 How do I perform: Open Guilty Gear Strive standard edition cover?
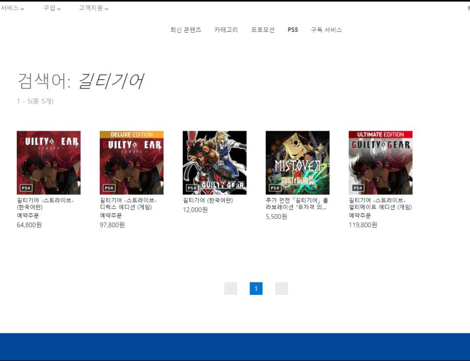point(49,163)
